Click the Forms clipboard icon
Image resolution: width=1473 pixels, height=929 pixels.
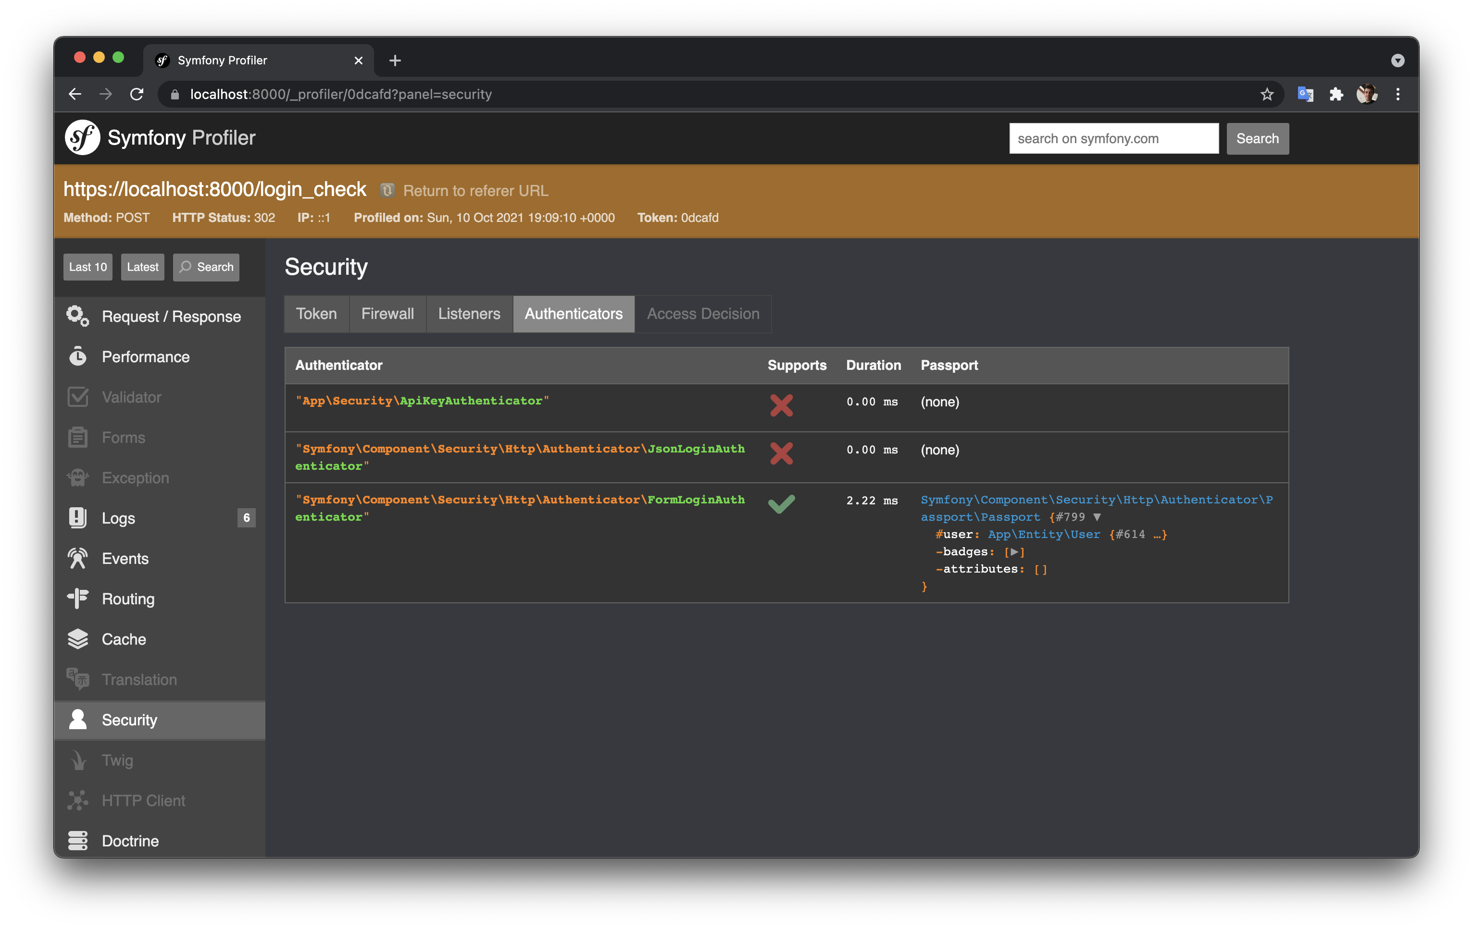click(x=78, y=437)
